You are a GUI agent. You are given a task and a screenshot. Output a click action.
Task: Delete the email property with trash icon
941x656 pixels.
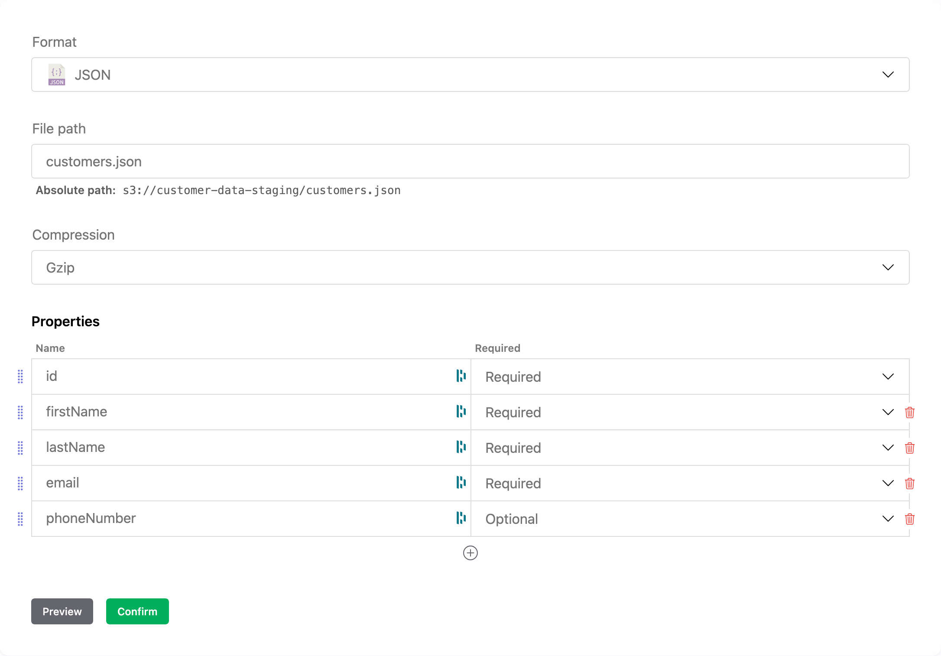click(x=910, y=483)
